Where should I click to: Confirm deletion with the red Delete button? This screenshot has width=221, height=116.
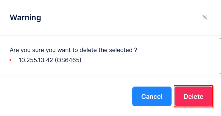(194, 96)
